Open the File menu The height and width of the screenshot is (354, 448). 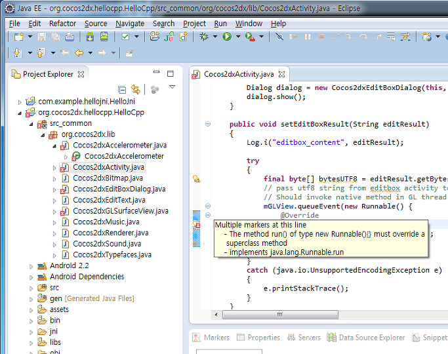tap(14, 24)
